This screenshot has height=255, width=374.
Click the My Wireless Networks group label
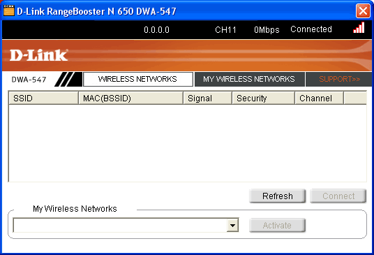click(75, 209)
